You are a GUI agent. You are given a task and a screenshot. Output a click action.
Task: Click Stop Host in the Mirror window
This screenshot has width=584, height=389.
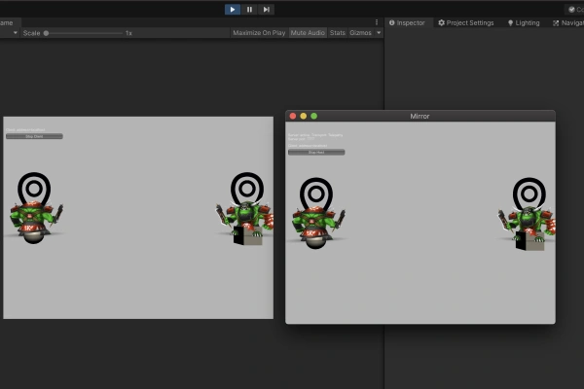316,152
